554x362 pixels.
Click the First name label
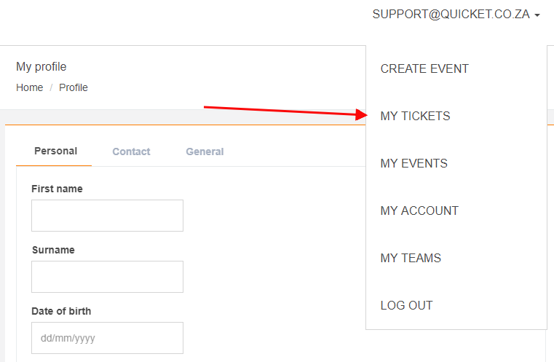pyautogui.click(x=57, y=189)
